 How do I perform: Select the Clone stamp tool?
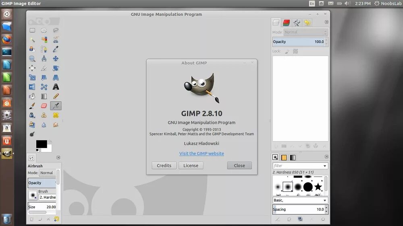[x=44, y=115]
